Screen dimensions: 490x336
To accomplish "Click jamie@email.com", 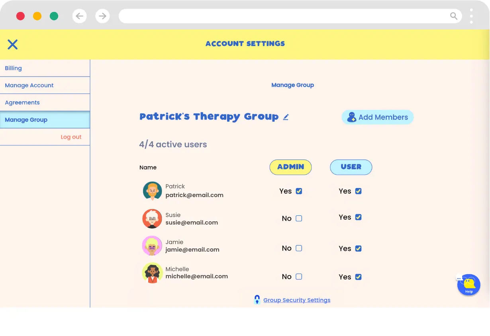I will tap(192, 250).
